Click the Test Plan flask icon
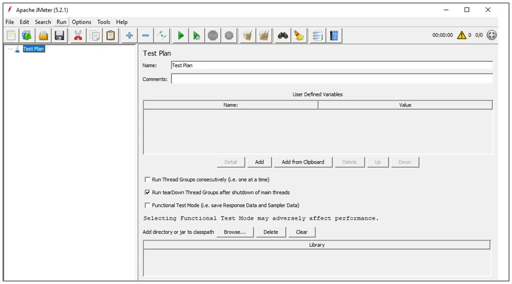Image resolution: width=512 pixels, height=284 pixels. coord(17,49)
